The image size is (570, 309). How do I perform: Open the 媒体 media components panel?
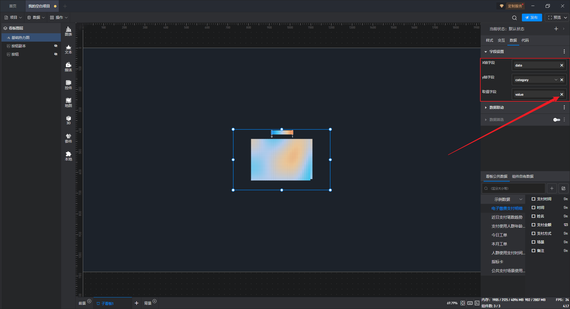(x=68, y=67)
